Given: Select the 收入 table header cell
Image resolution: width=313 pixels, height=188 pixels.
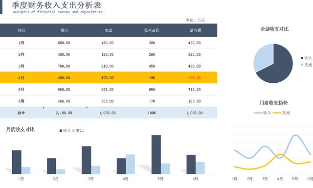Looking at the screenshot, I should 65,30.
